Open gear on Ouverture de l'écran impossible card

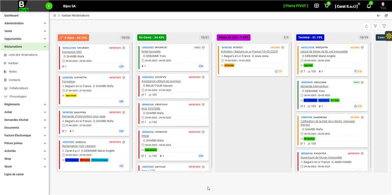[362, 153]
